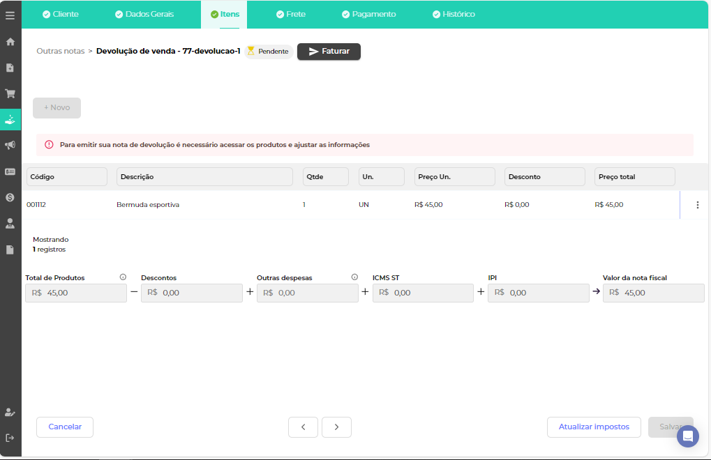
Task: Open the chat support bubble
Action: 687,436
